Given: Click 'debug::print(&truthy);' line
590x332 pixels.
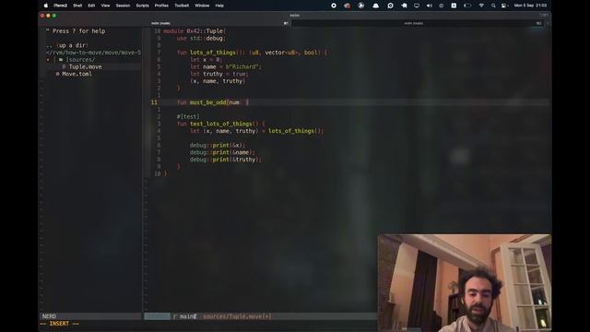Looking at the screenshot, I should (x=226, y=160).
